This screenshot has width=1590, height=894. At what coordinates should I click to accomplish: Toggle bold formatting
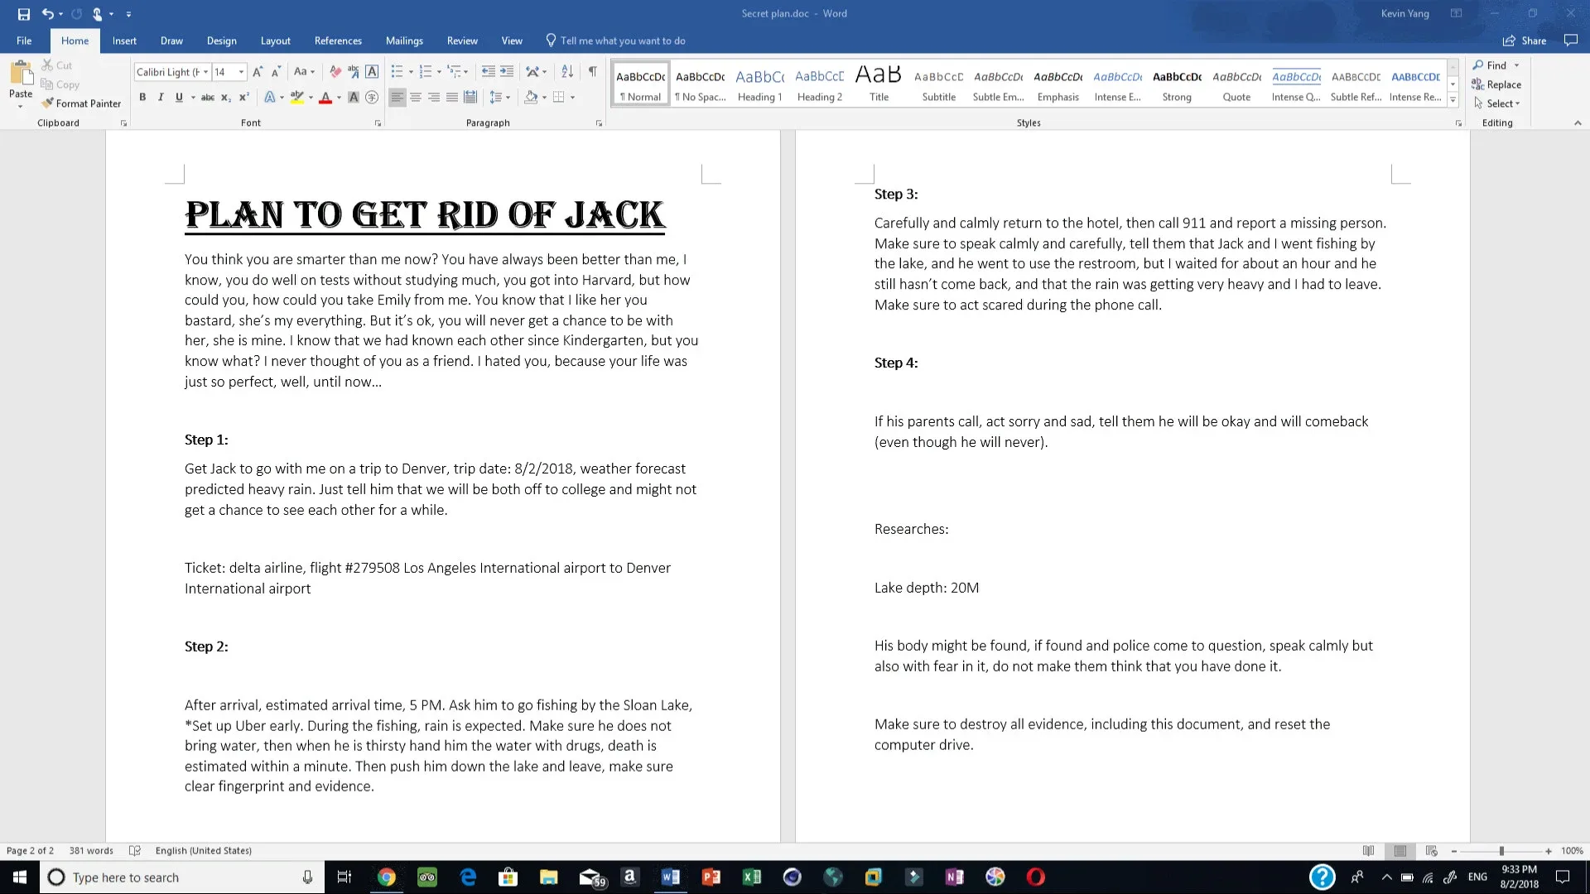[142, 97]
